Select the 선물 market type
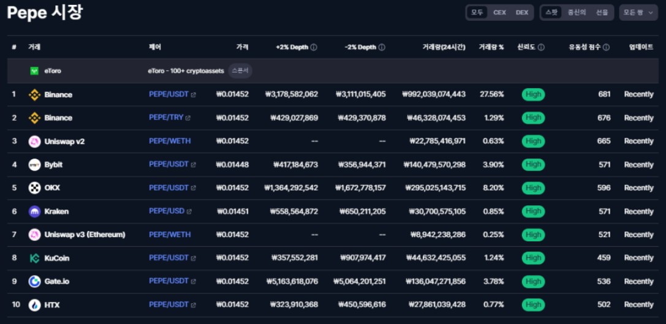 [x=602, y=12]
